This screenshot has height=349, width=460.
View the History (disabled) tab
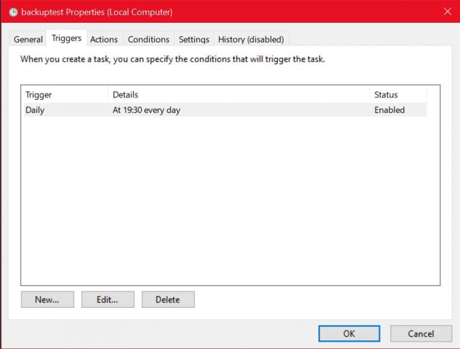[x=251, y=39]
